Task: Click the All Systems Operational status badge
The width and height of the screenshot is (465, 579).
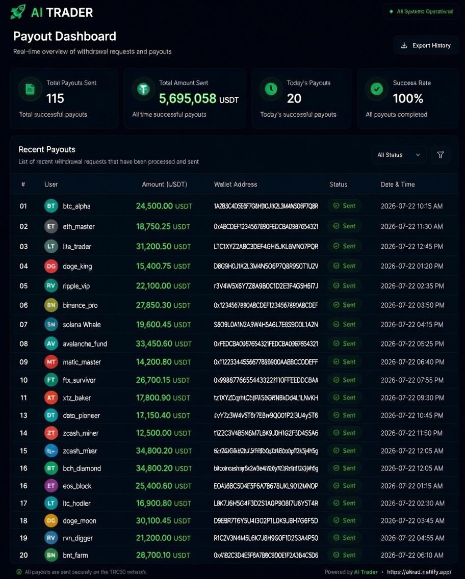Action: tap(421, 11)
